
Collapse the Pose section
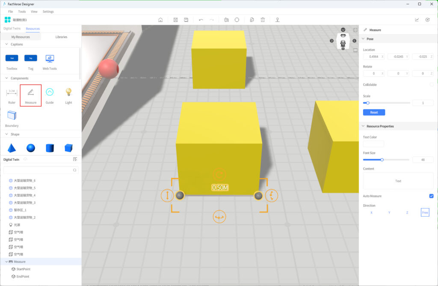363,39
